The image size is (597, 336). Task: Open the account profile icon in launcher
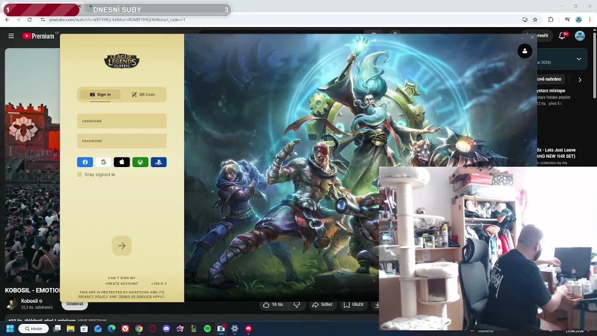click(x=525, y=51)
